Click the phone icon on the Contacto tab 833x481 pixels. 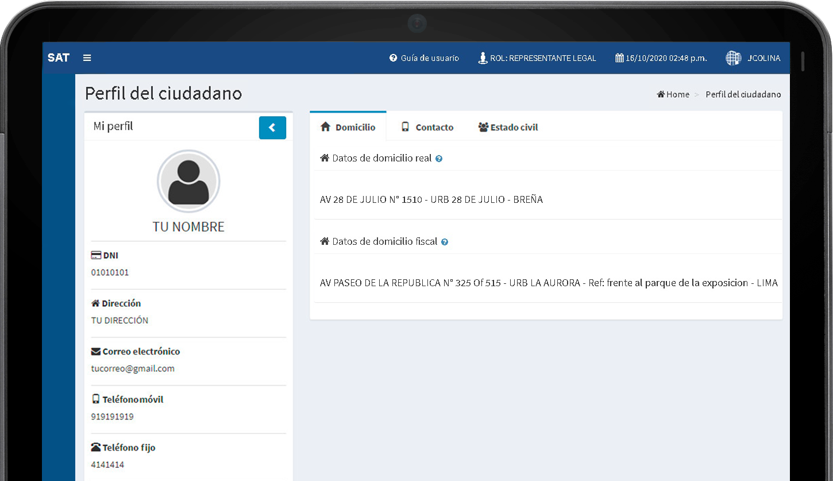click(406, 127)
